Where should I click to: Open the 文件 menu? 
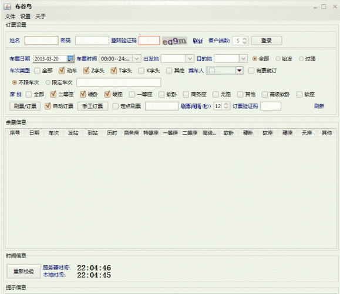10,16
